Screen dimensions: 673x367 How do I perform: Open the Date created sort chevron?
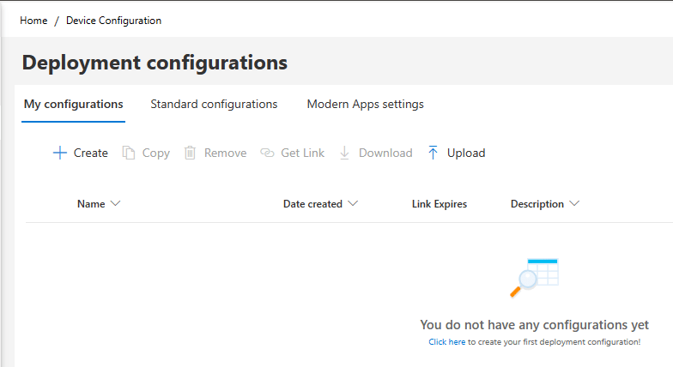pyautogui.click(x=353, y=204)
